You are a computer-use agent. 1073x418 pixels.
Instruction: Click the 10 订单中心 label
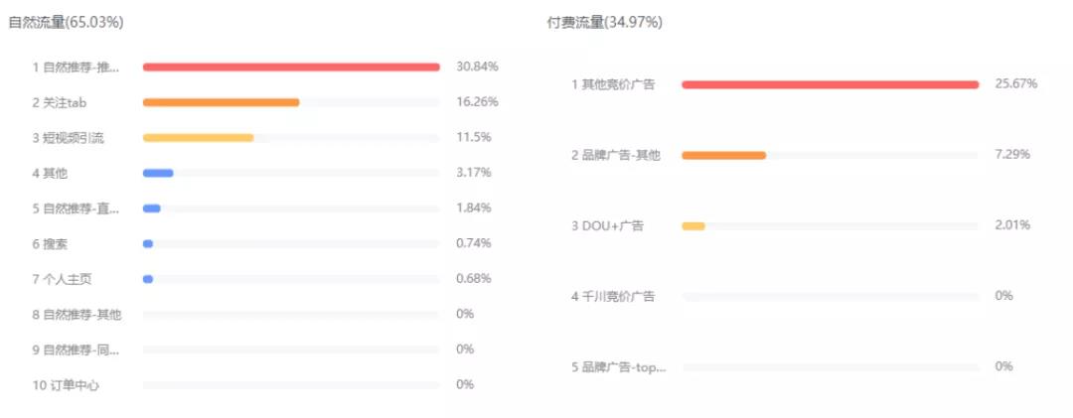coord(66,385)
